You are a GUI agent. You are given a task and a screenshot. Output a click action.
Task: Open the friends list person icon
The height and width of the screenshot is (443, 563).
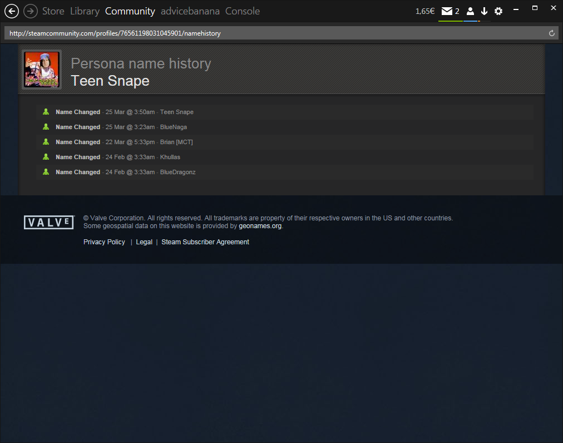click(470, 11)
